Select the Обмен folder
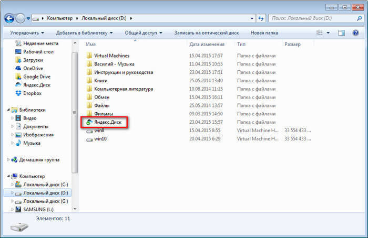The height and width of the screenshot is (238, 368). 98,97
